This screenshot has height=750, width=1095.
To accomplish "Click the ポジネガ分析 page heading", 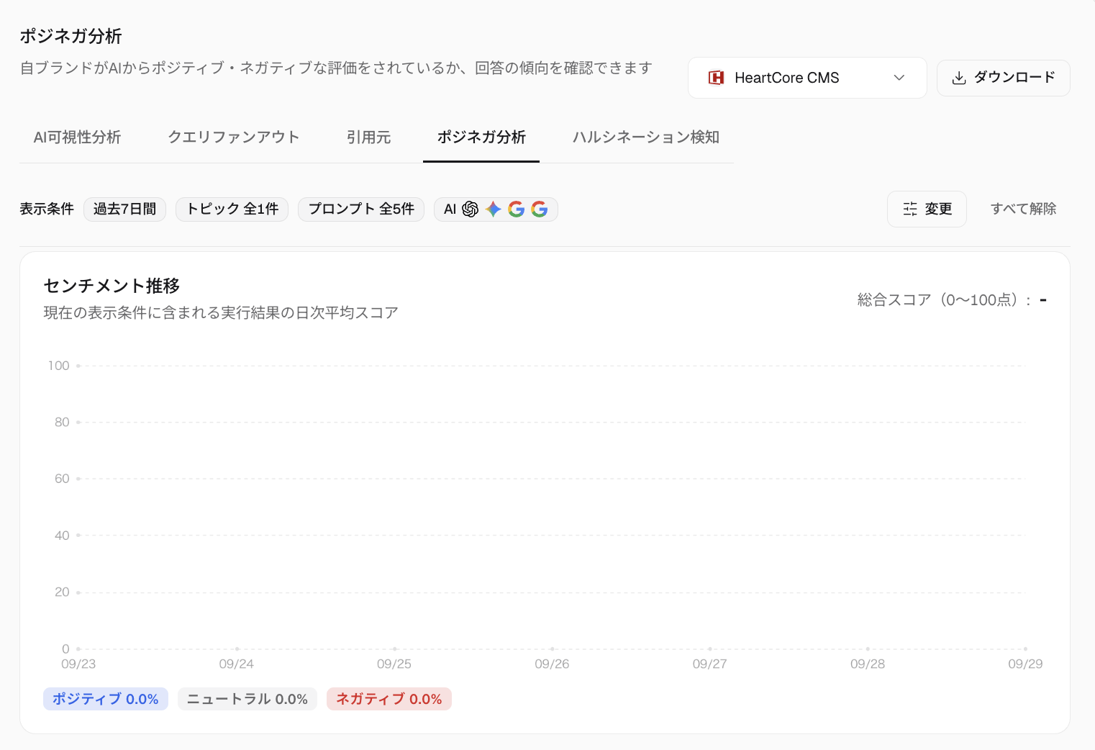I will coord(71,36).
